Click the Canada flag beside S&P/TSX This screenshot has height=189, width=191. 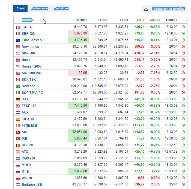(18, 80)
